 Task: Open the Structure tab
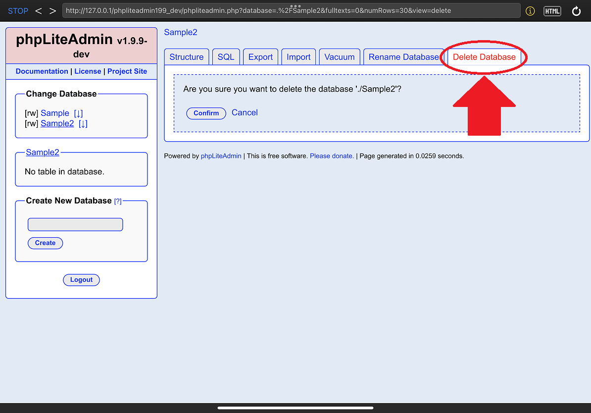[187, 57]
